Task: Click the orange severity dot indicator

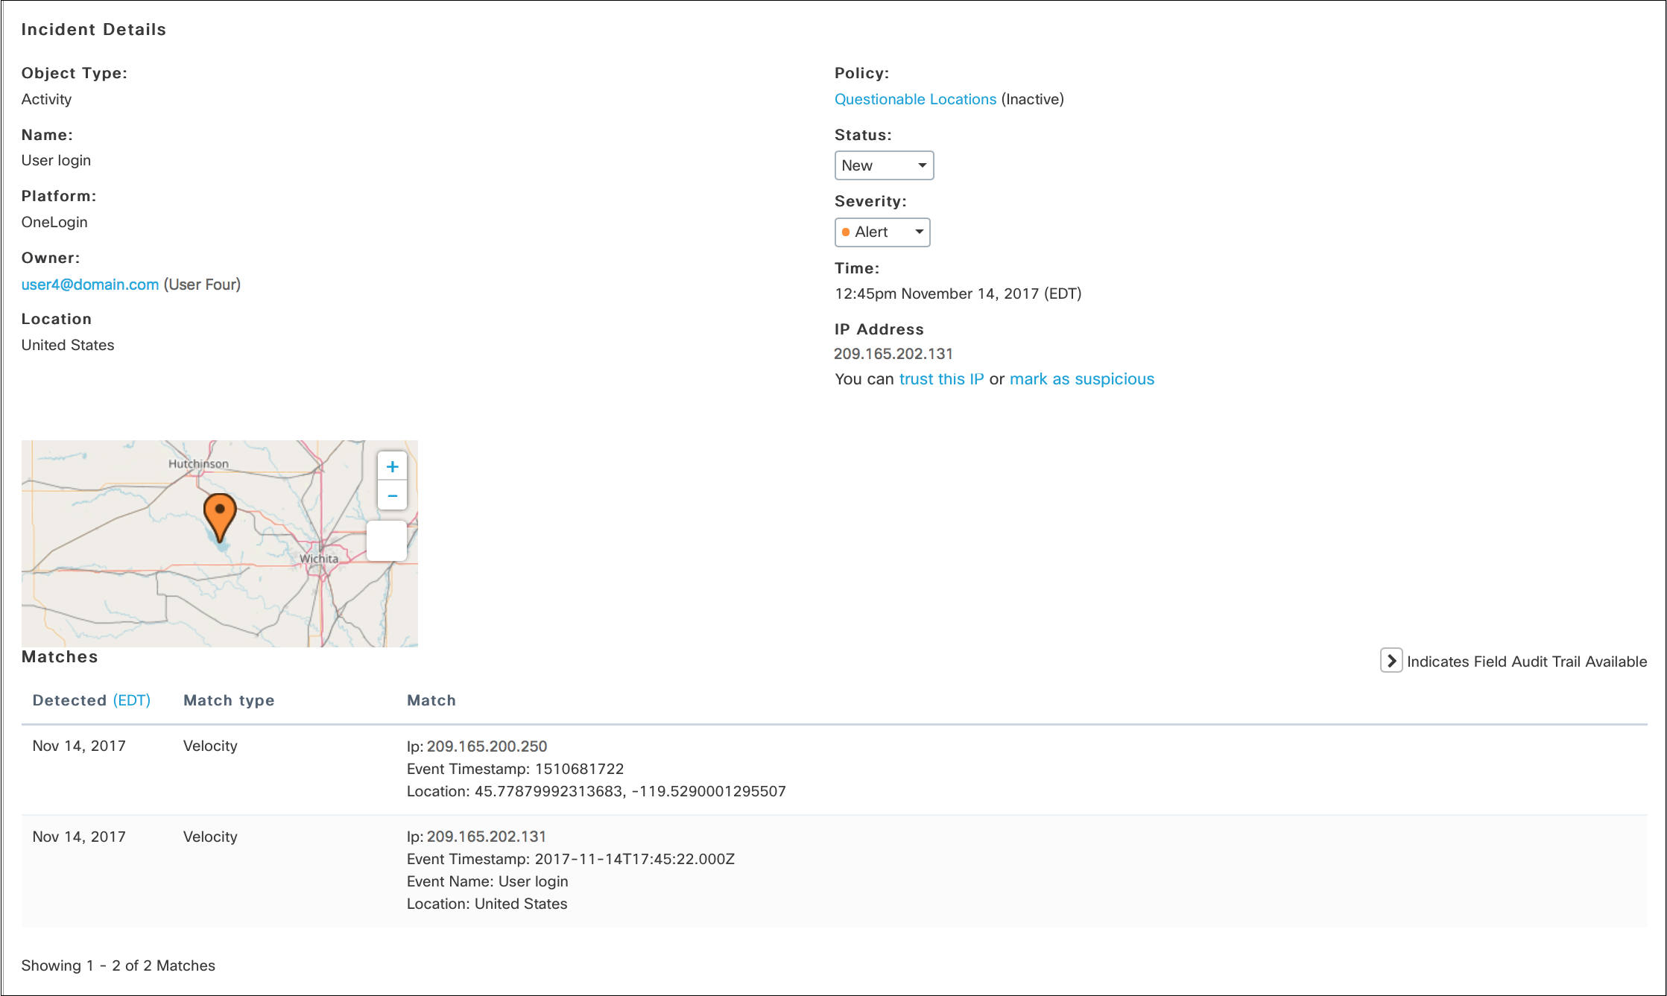Action: [846, 232]
